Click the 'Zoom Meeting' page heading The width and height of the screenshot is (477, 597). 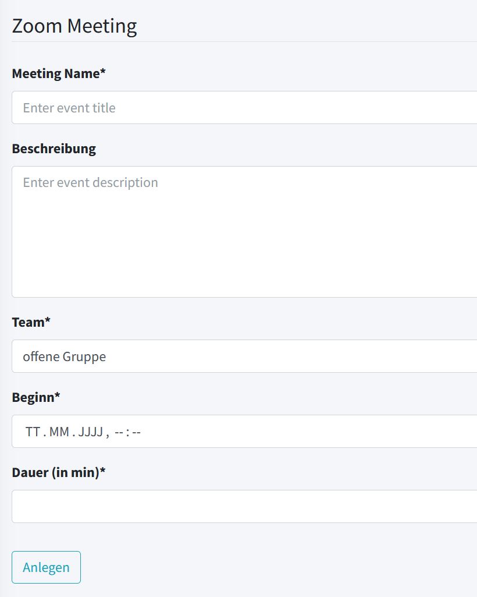pyautogui.click(x=74, y=26)
